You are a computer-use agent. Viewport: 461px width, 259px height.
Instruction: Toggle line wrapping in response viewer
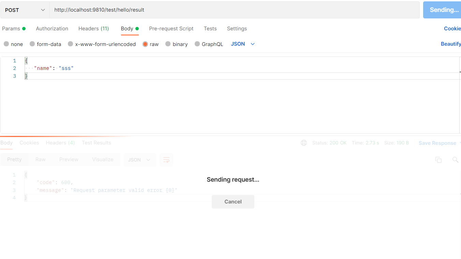166,159
